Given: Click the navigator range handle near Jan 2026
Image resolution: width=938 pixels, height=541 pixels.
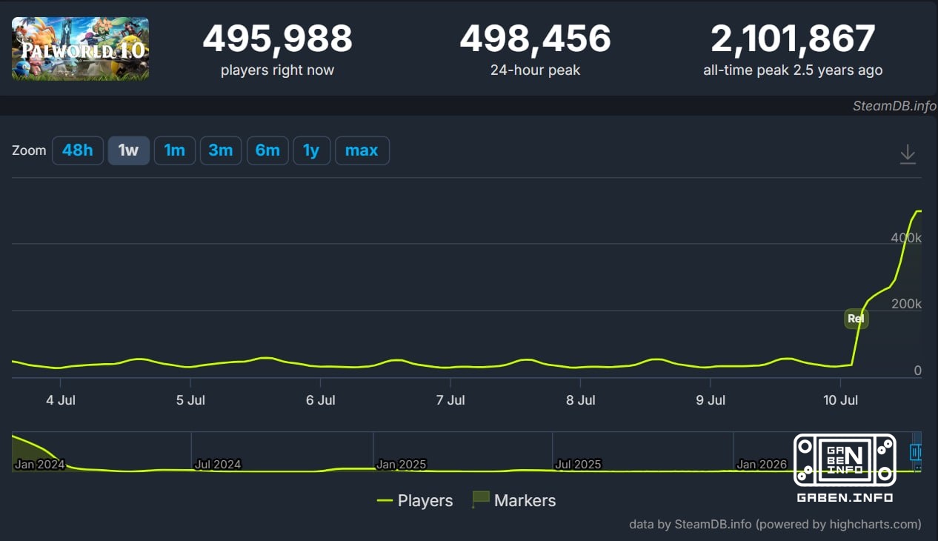Looking at the screenshot, I should [917, 452].
